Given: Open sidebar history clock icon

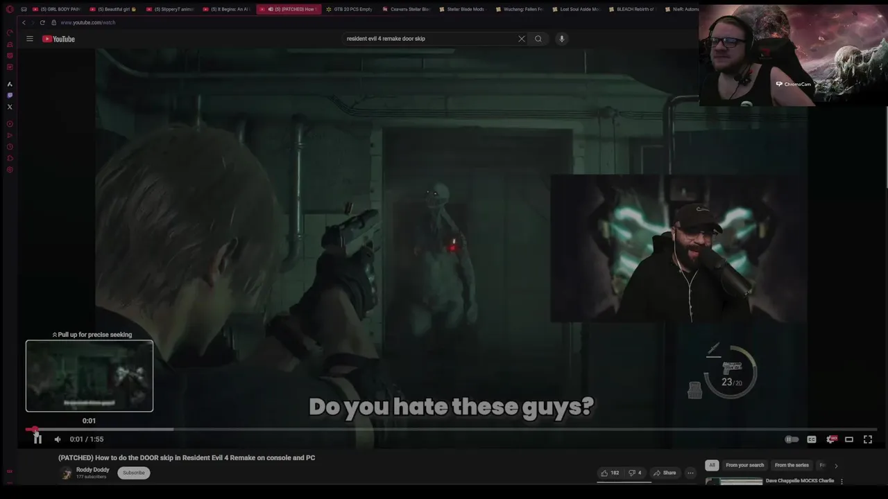Looking at the screenshot, I should click(x=10, y=147).
